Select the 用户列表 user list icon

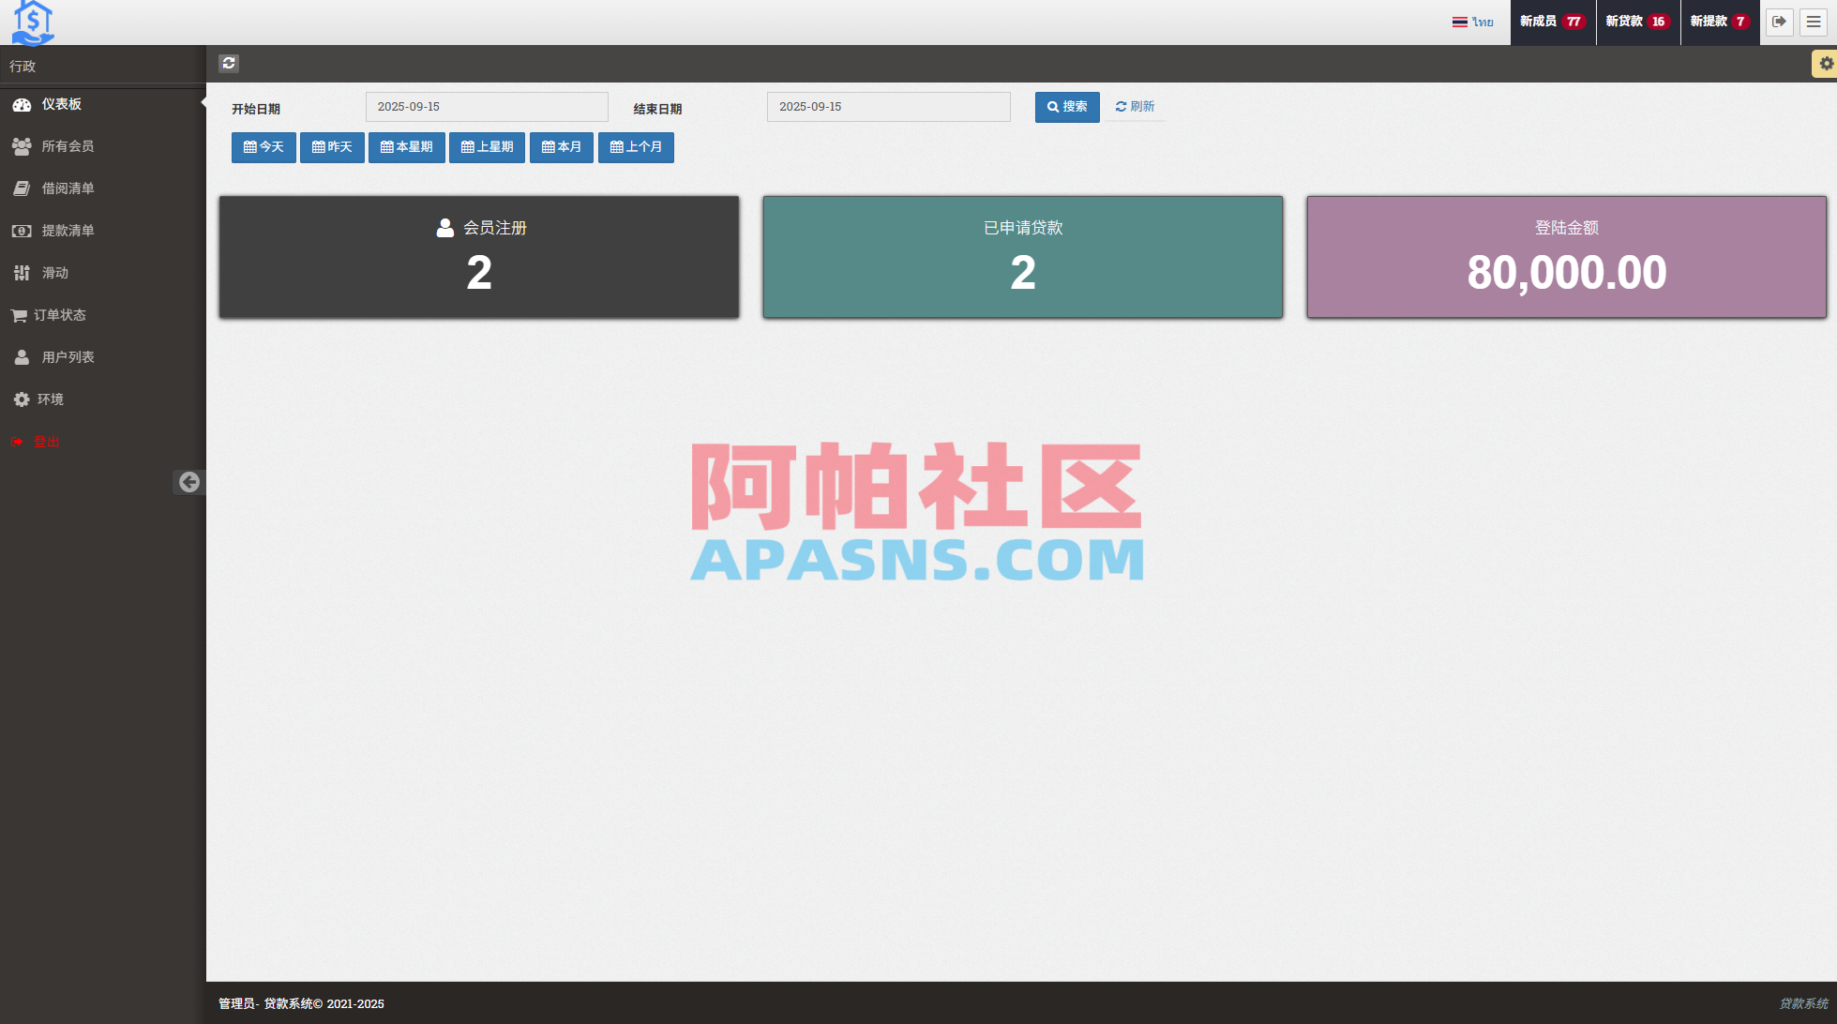(23, 356)
